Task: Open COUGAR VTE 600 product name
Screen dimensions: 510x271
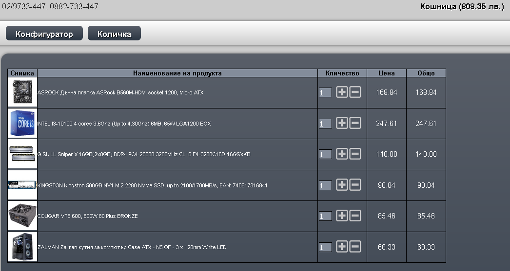Action: [87, 216]
